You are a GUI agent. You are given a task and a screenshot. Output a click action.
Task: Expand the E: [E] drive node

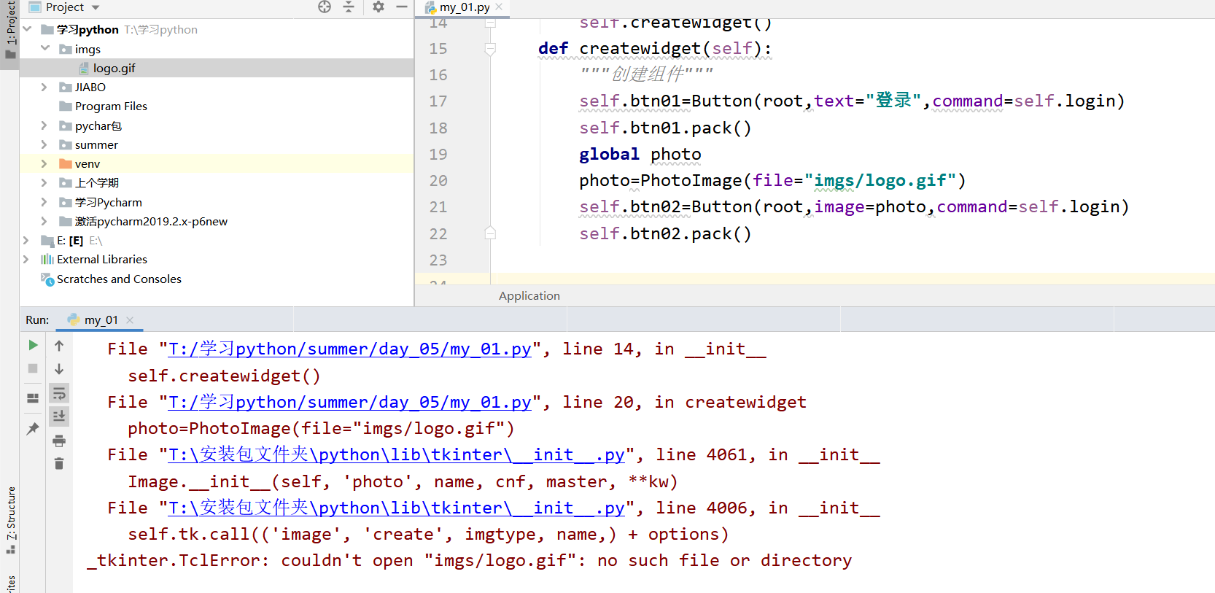click(27, 240)
